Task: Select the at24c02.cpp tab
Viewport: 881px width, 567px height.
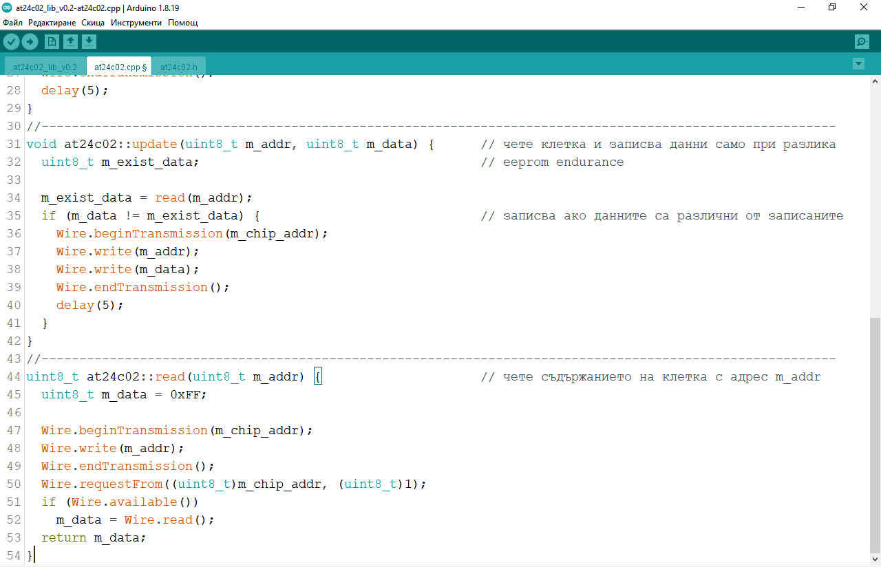Action: 120,67
